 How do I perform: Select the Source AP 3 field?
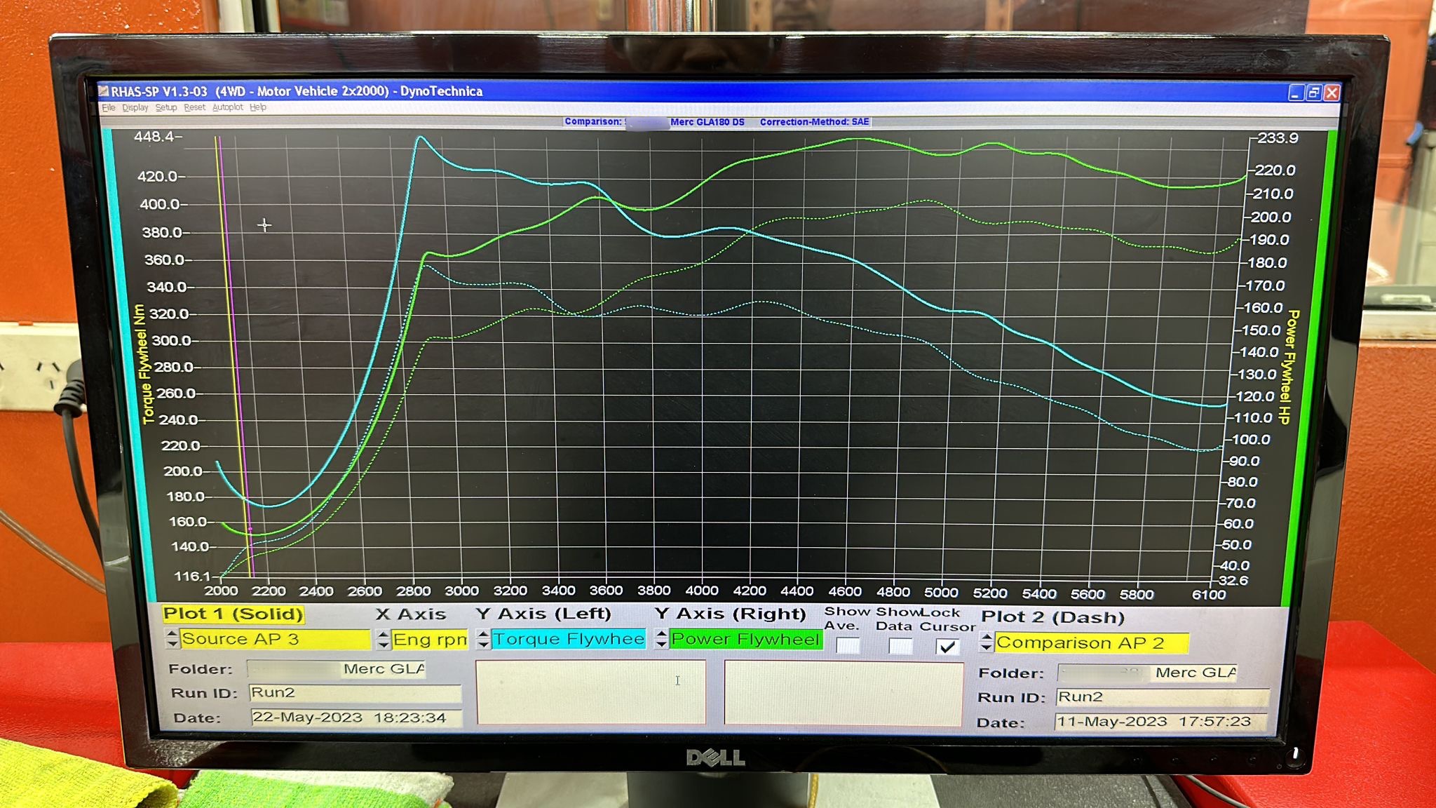coord(275,639)
